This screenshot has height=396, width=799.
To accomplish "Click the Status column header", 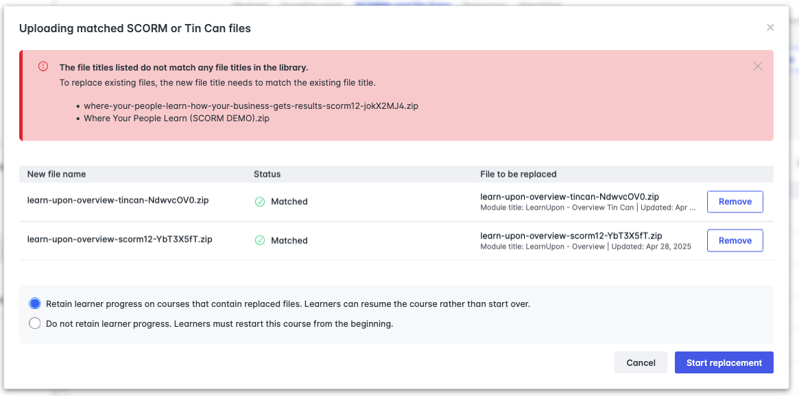I will tap(267, 173).
